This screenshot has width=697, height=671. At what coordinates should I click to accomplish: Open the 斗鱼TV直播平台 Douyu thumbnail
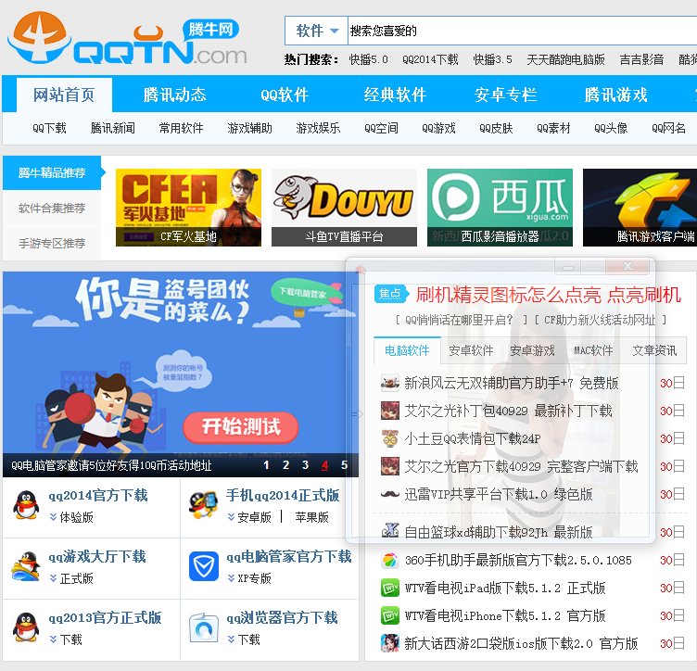[344, 208]
